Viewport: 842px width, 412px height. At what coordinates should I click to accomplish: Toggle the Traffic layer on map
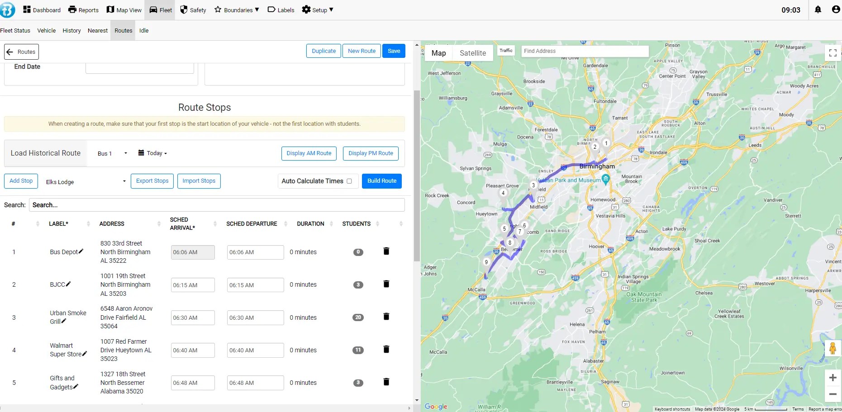pyautogui.click(x=506, y=51)
